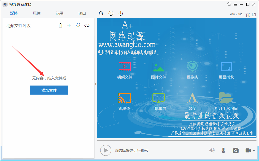Click the trash icon in video file list
This screenshot has height=161, width=259.
coord(60,25)
